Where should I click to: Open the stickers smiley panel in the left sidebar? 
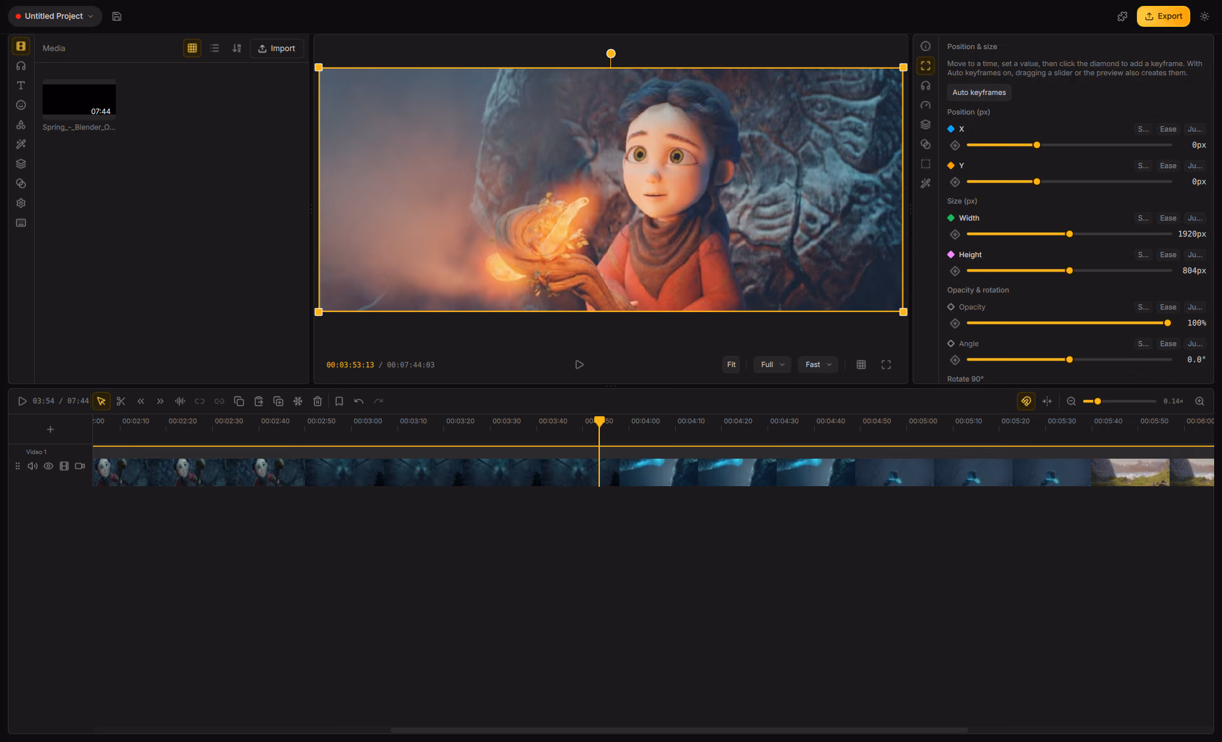(x=21, y=105)
